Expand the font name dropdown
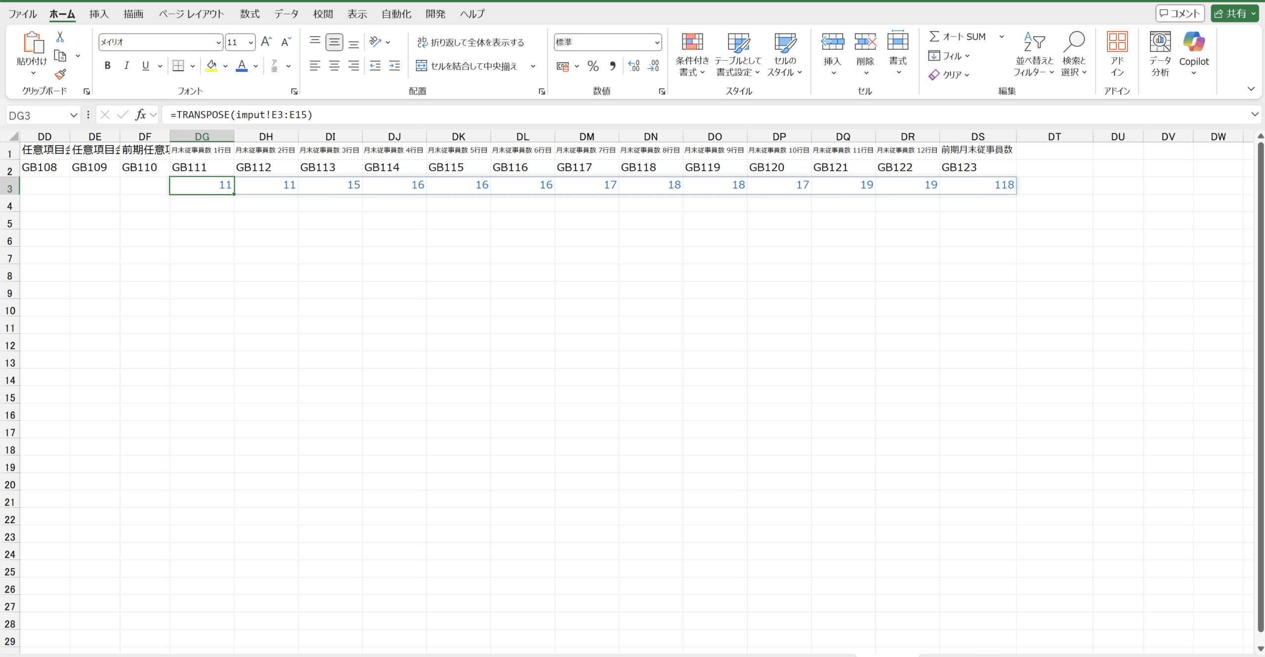Screen dimensions: 1265x657 218,42
